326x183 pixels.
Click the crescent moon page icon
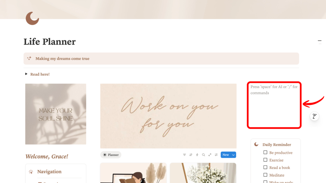(32, 18)
